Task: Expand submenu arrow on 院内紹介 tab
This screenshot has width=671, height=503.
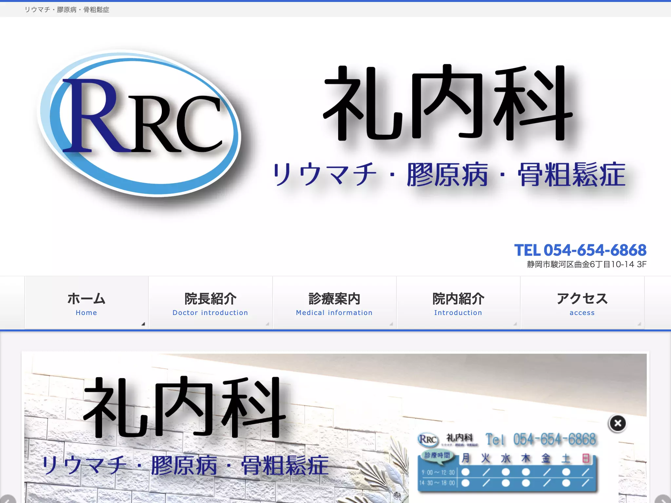Action: pyautogui.click(x=515, y=324)
